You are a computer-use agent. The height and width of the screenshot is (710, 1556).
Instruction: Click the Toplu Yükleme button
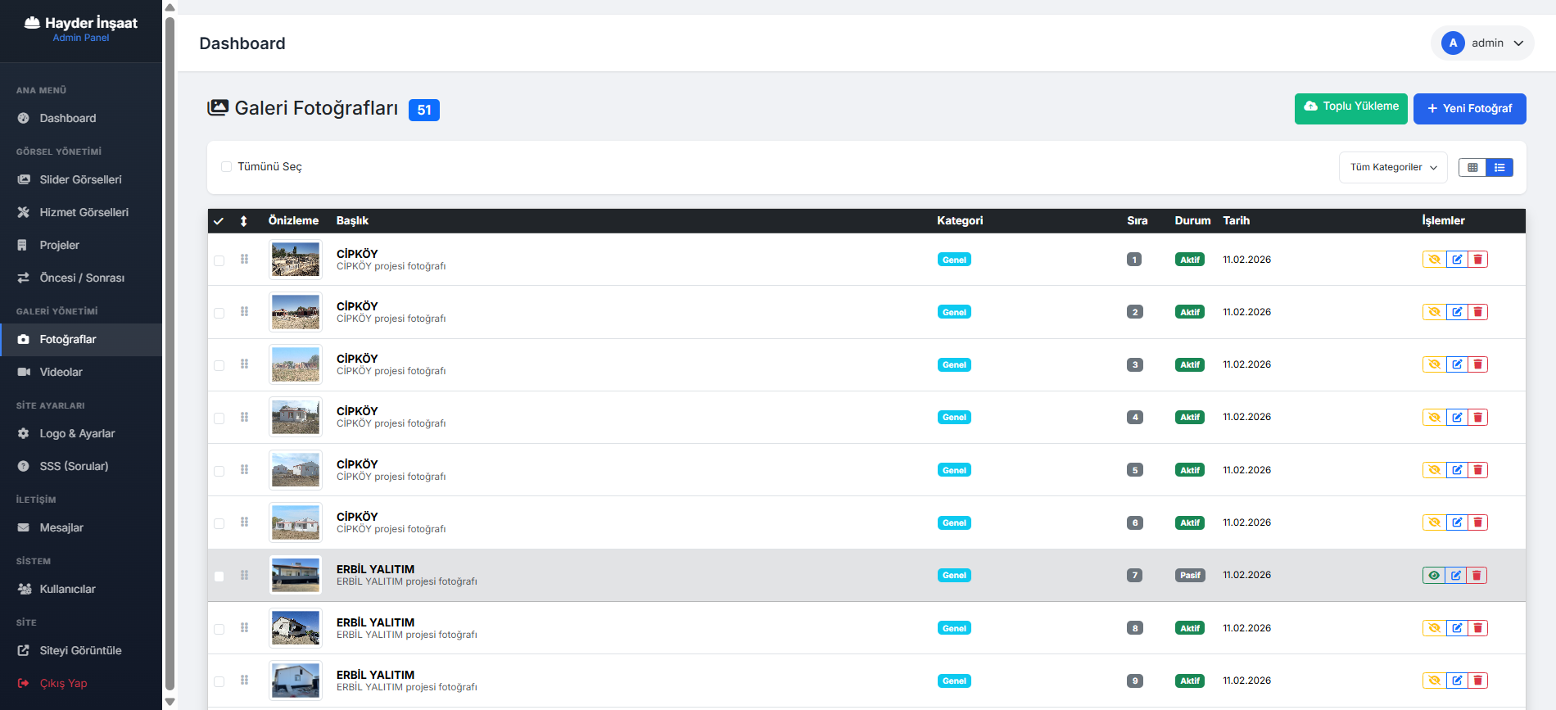coord(1350,108)
